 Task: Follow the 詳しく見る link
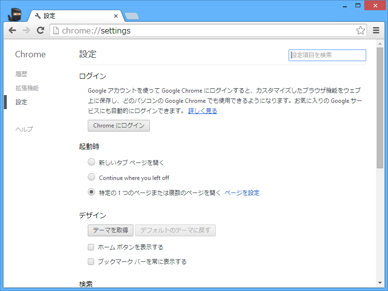point(202,111)
